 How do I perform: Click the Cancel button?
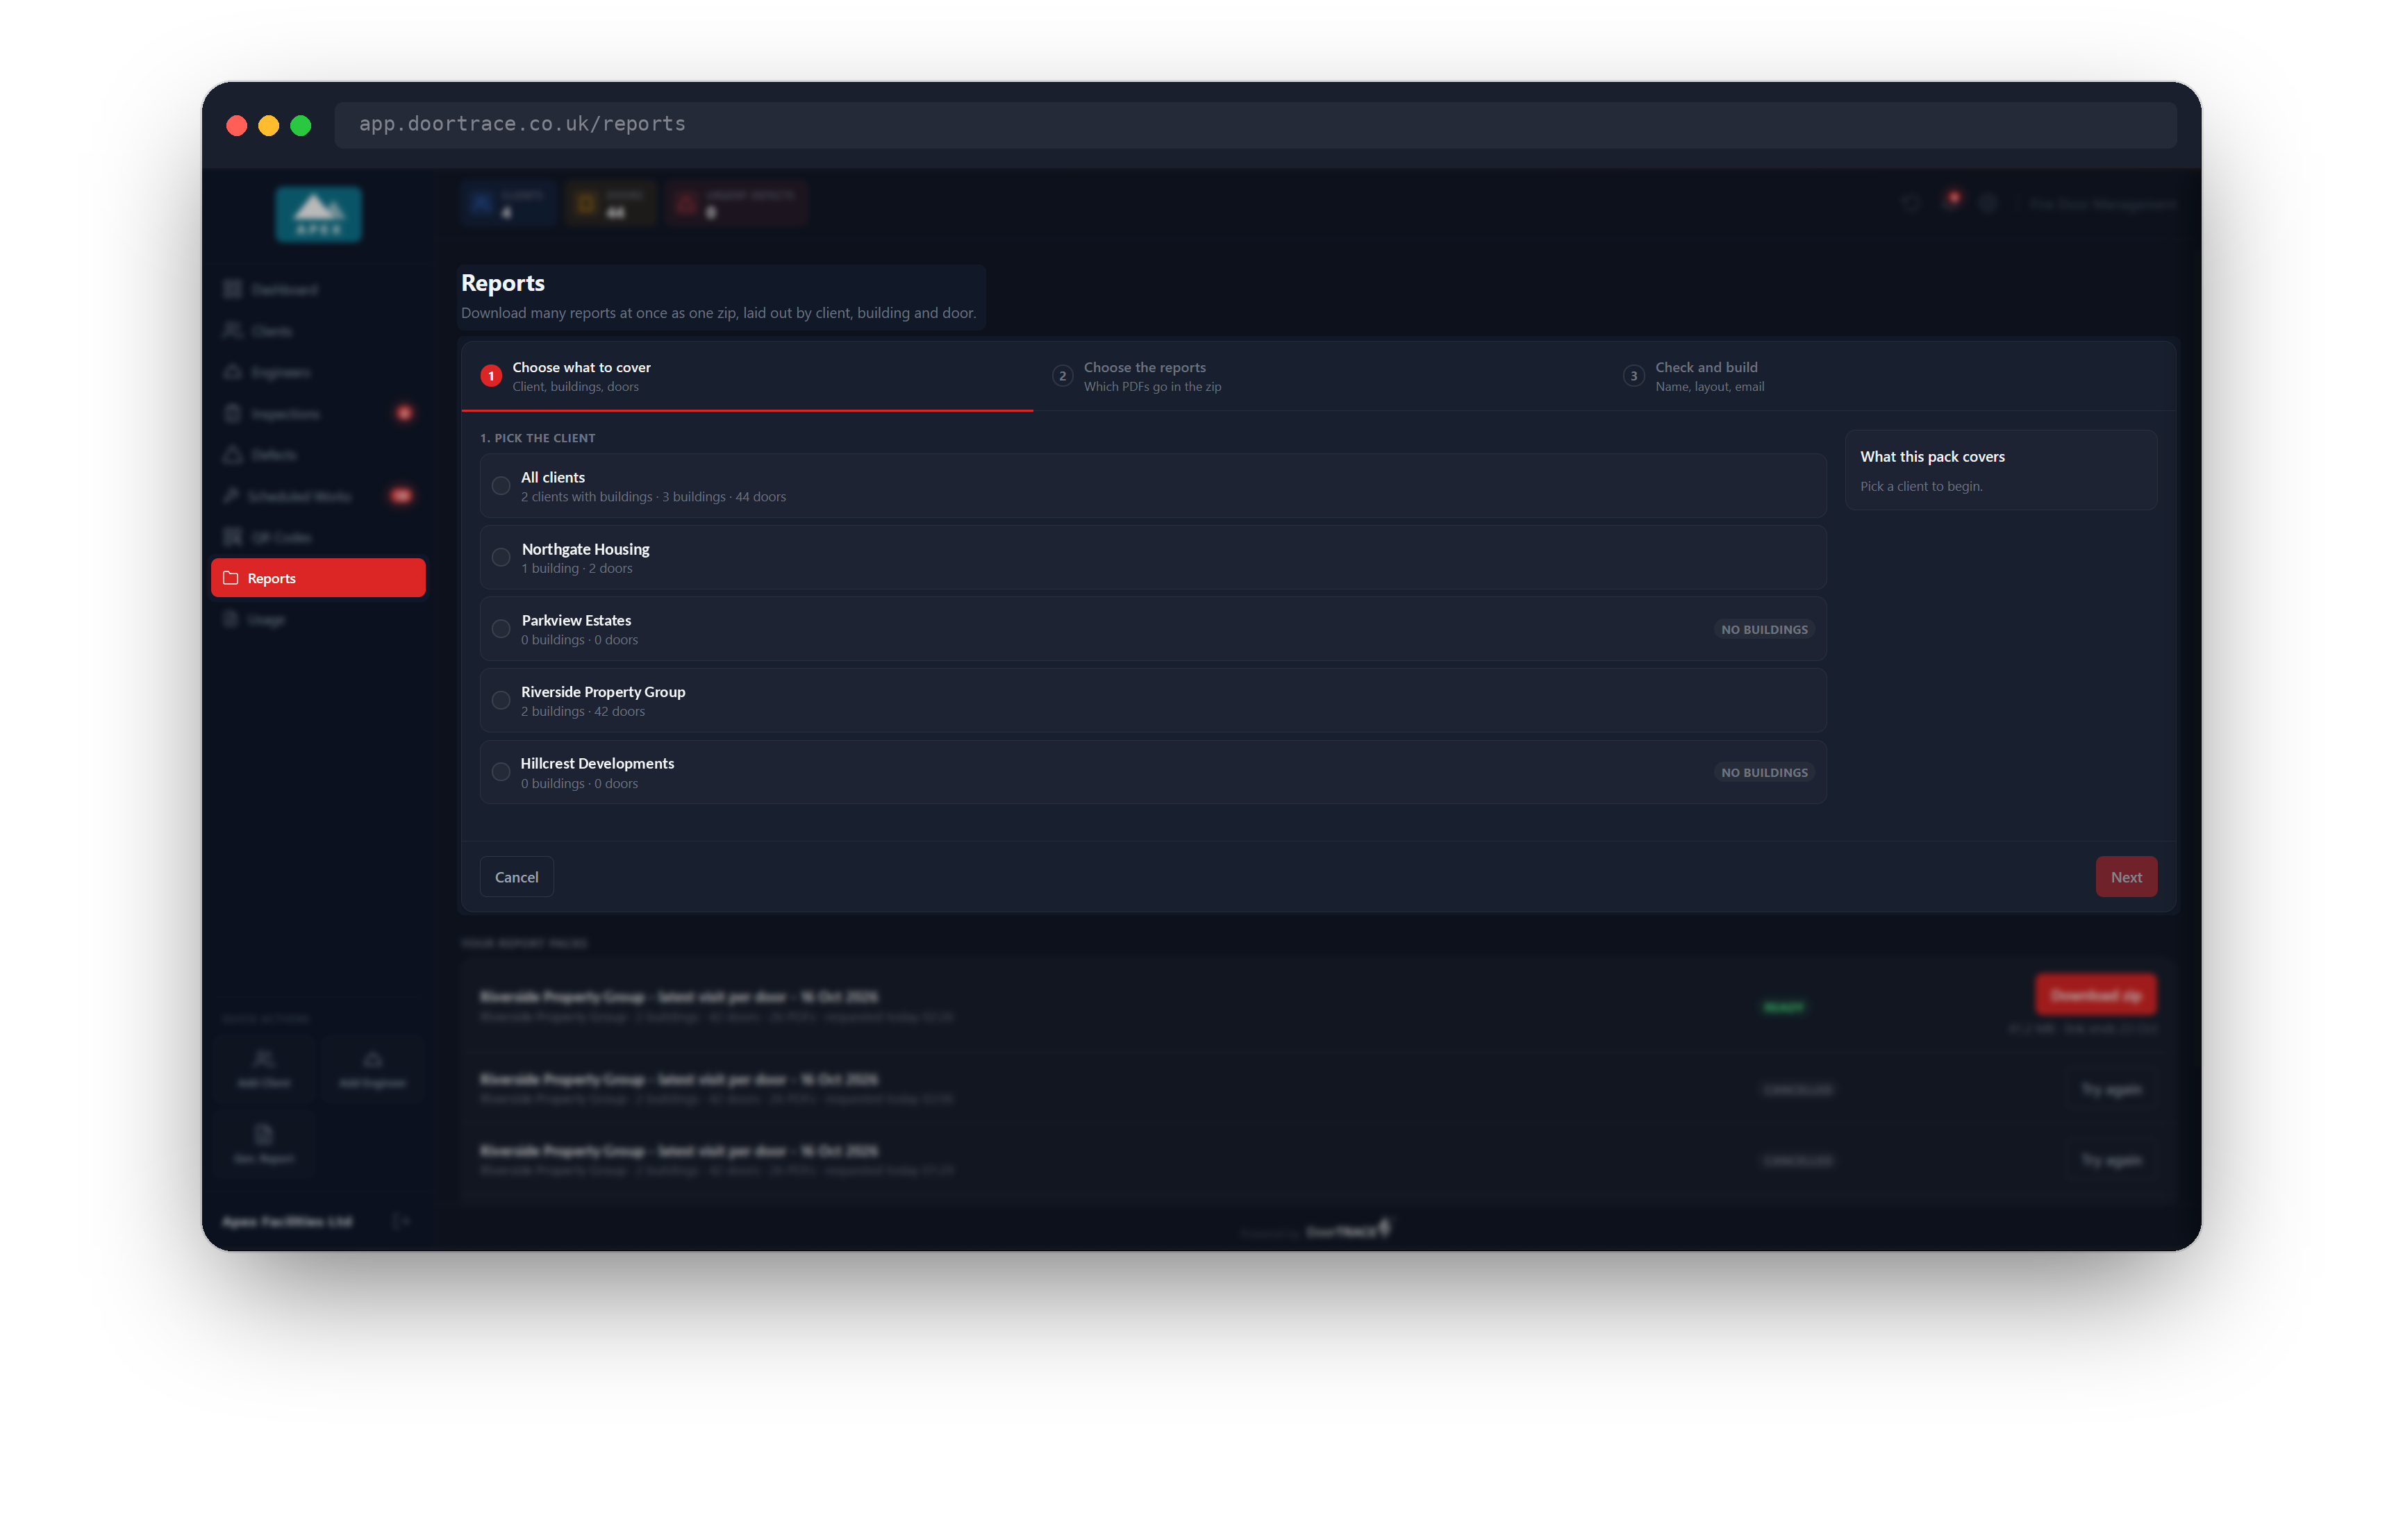(516, 877)
